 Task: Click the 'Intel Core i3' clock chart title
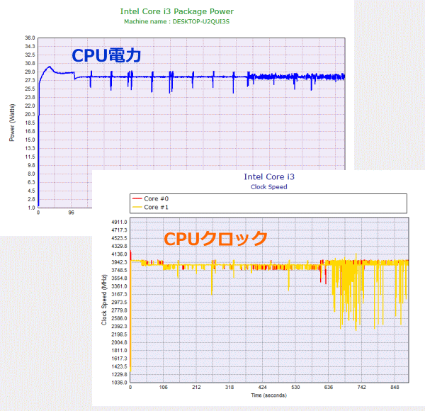(269, 176)
